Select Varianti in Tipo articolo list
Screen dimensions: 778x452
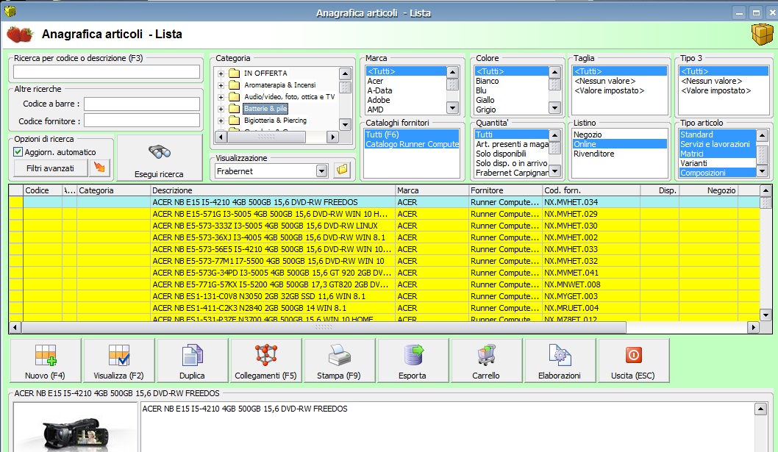pyautogui.click(x=693, y=163)
